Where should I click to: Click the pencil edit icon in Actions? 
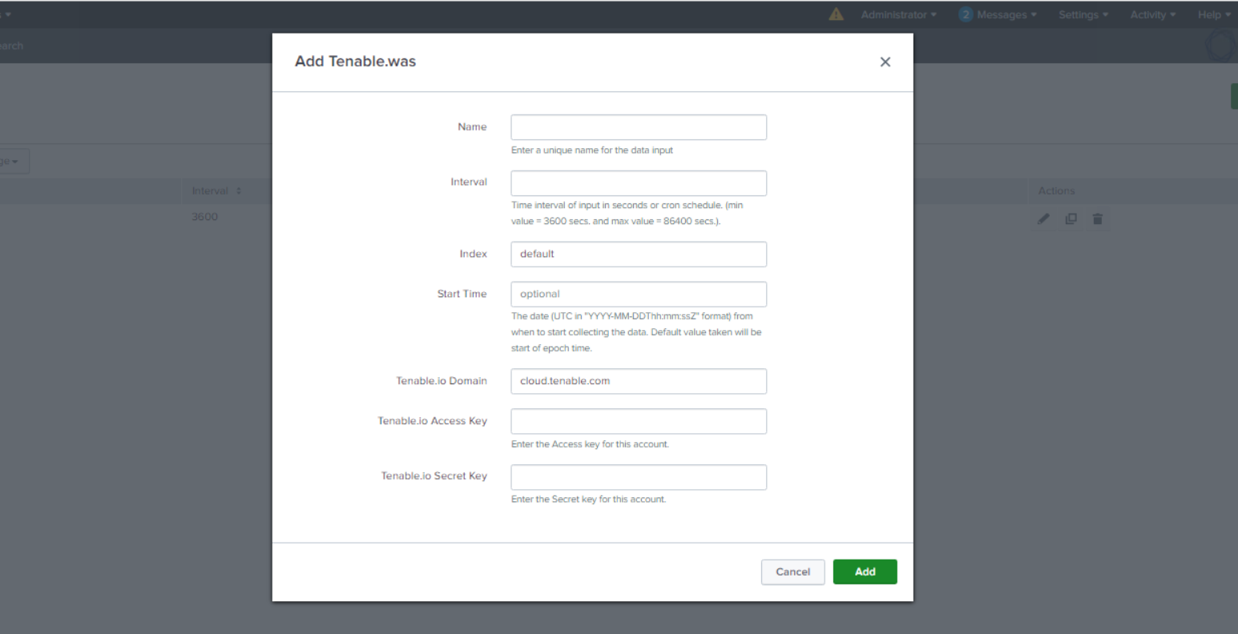pyautogui.click(x=1043, y=219)
